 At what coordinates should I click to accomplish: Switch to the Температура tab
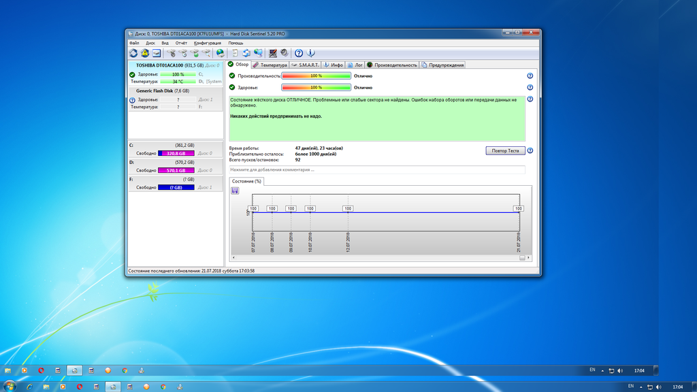coord(270,65)
